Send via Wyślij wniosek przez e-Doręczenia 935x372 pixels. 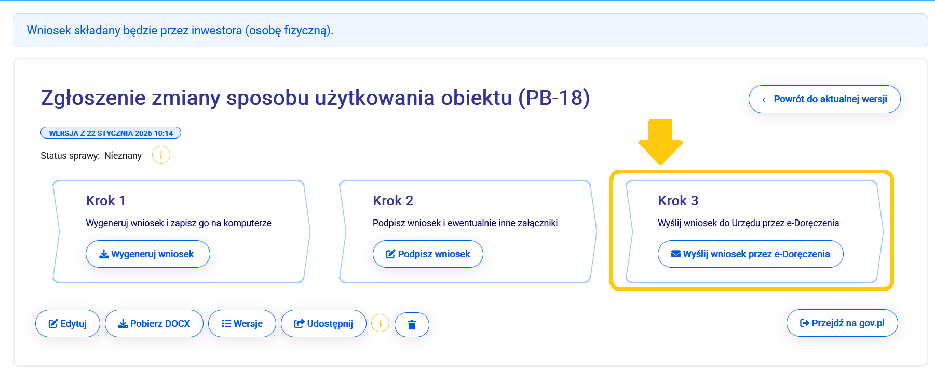[750, 254]
